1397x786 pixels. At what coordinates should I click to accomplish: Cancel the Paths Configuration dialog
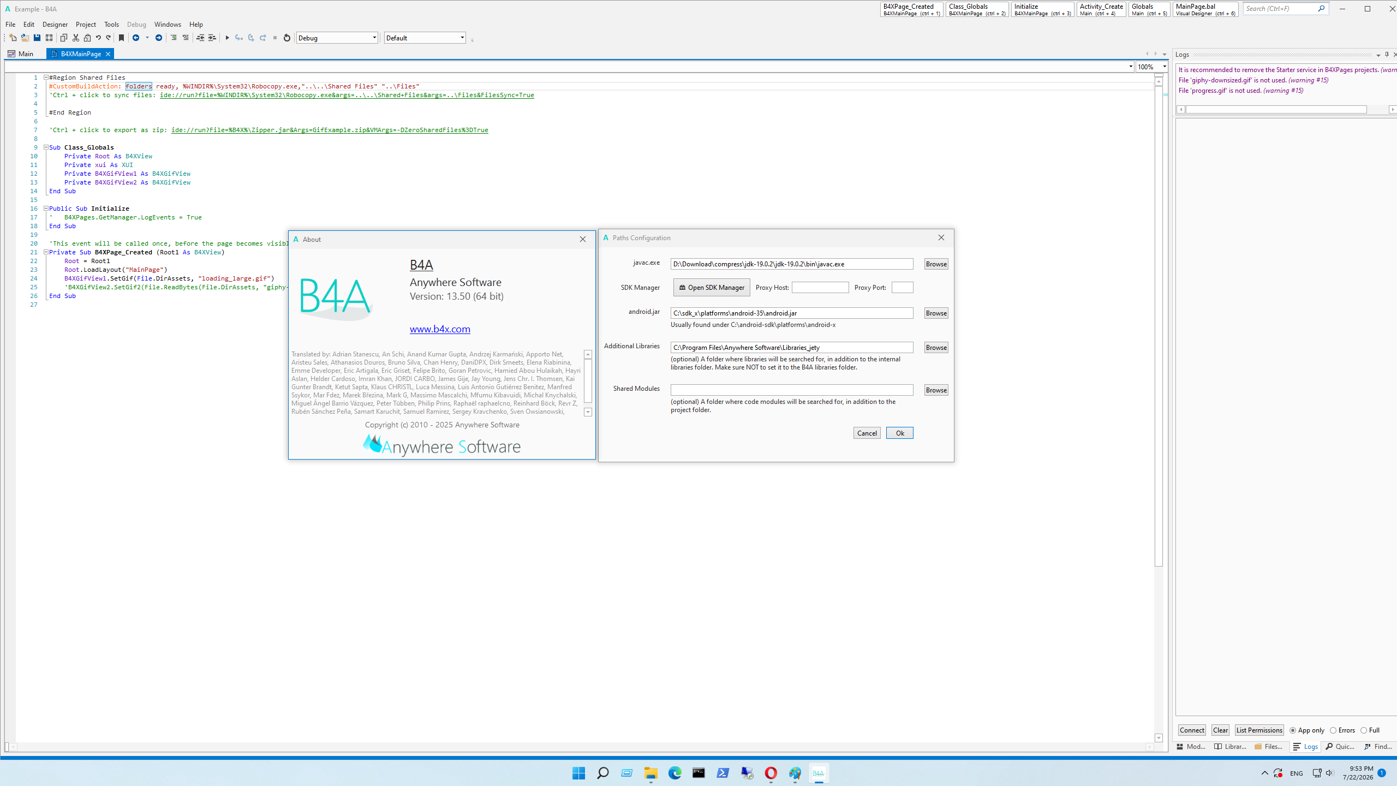tap(867, 433)
